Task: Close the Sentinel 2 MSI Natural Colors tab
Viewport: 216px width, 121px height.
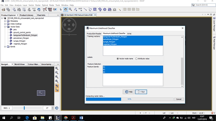Action: point(95,15)
